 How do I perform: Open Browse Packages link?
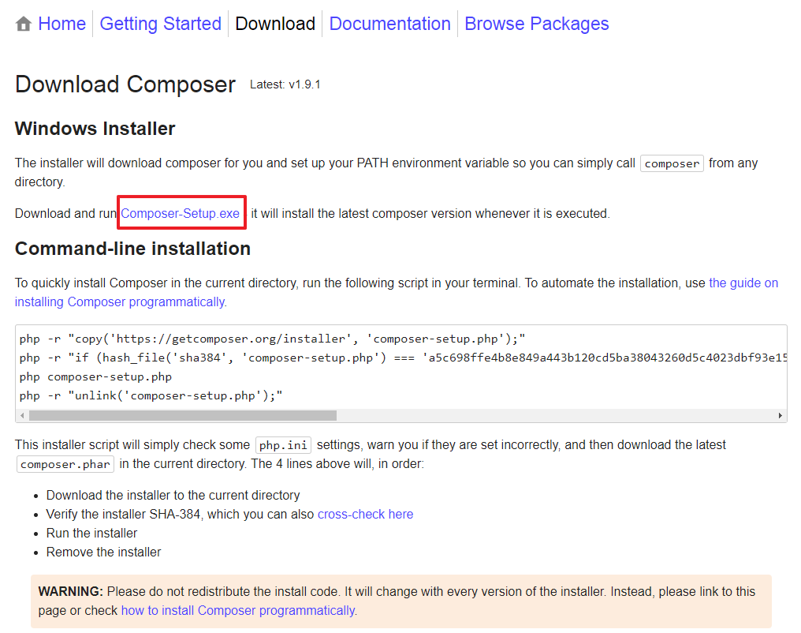(536, 24)
